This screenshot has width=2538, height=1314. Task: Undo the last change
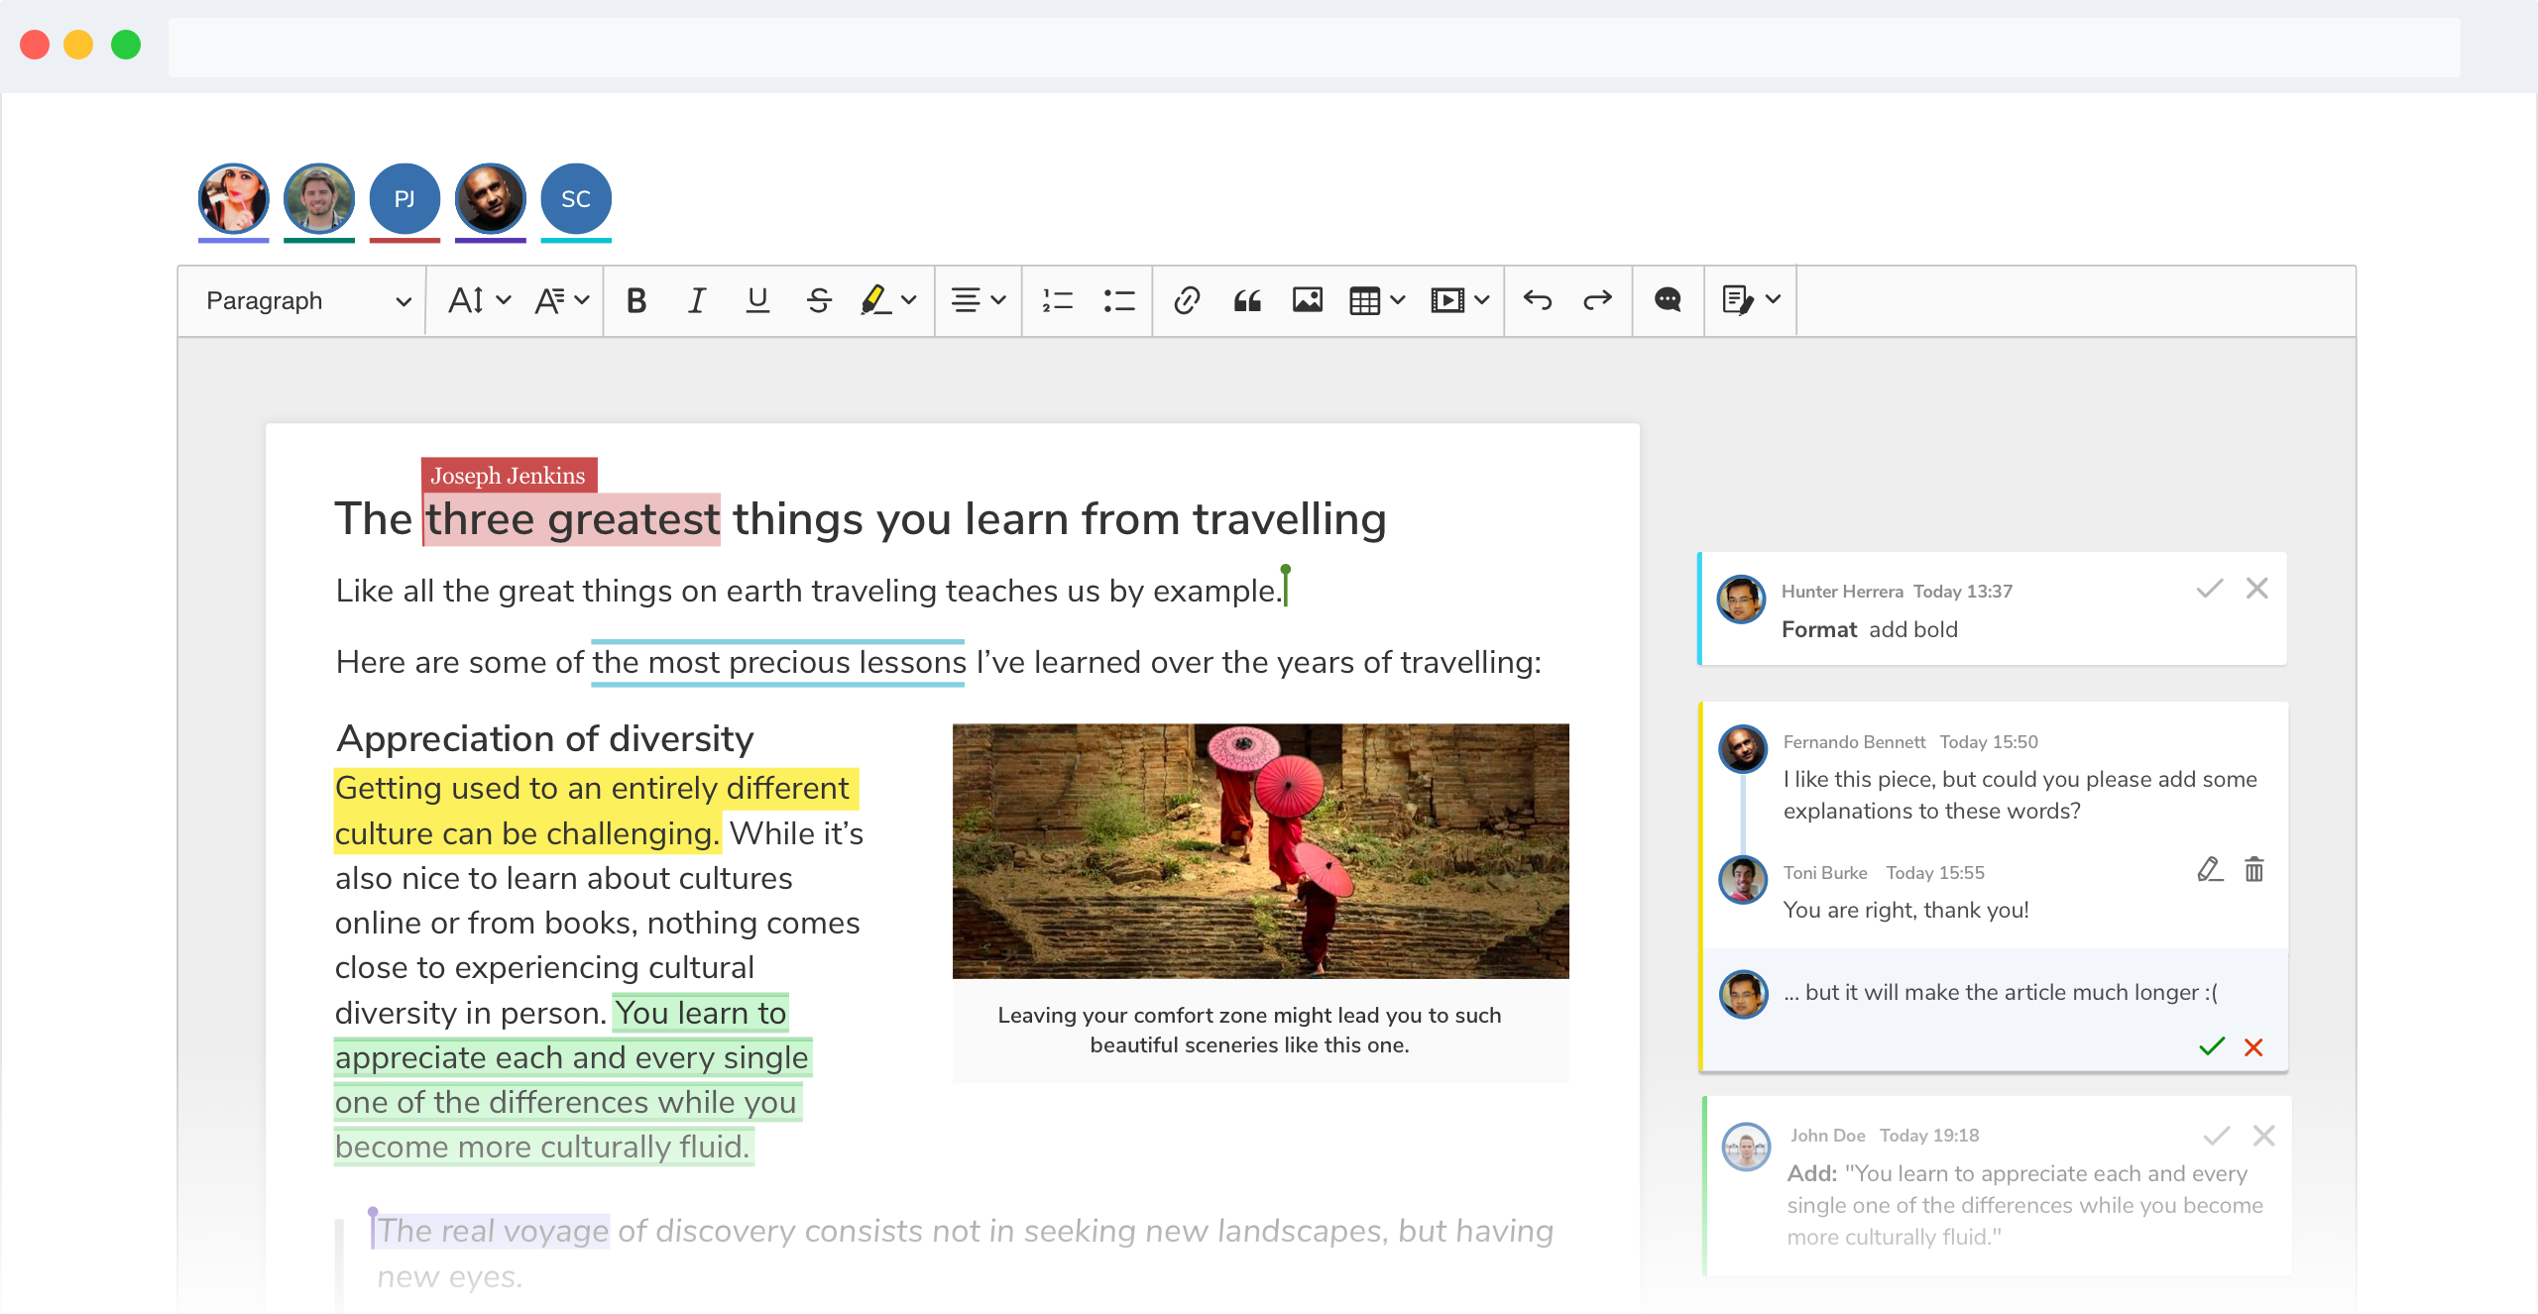tap(1538, 300)
